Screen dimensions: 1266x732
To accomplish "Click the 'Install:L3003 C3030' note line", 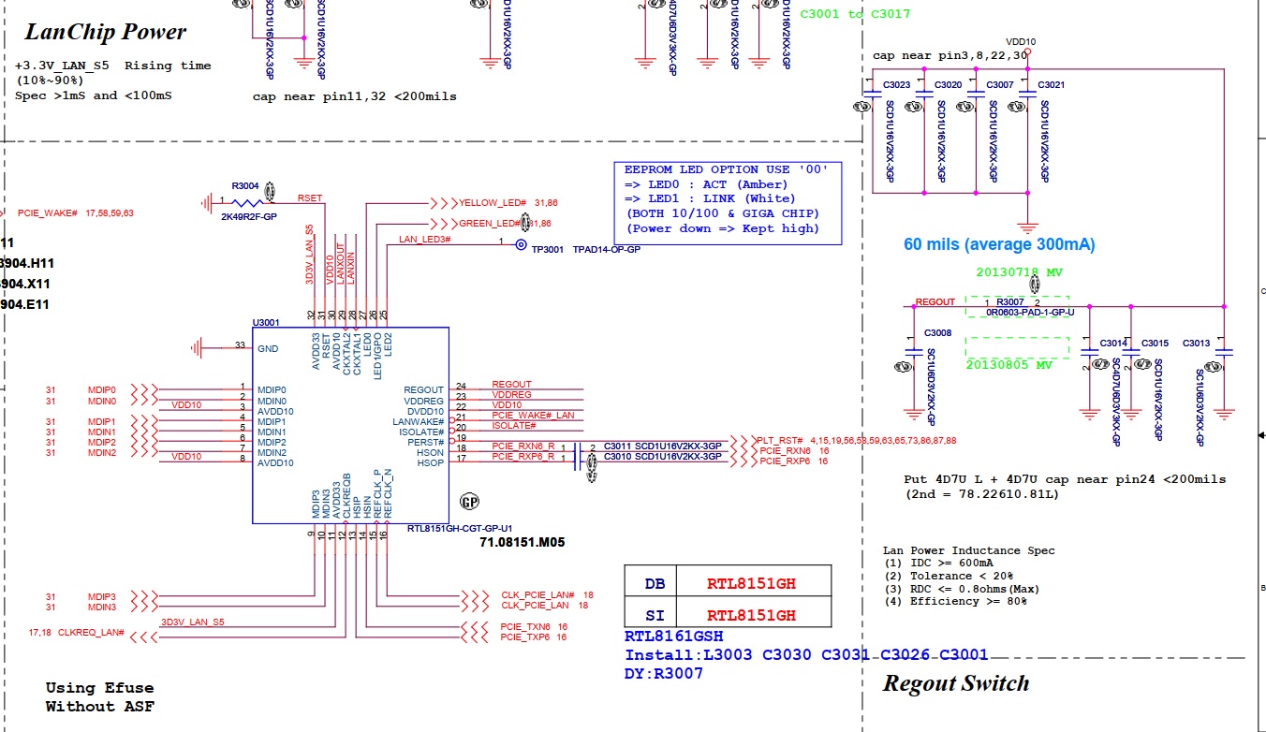I will pyautogui.click(x=806, y=655).
